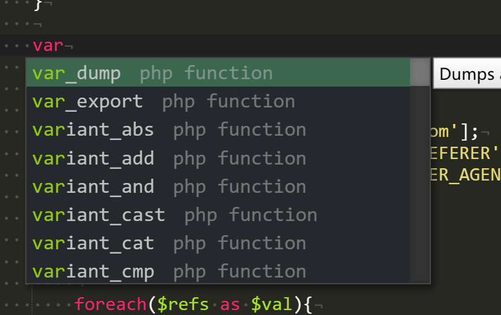Click the 'as' keyword in foreach line
This screenshot has width=501, height=315.
[230, 304]
